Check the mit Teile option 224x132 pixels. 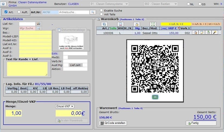pyautogui.click(x=101, y=14)
